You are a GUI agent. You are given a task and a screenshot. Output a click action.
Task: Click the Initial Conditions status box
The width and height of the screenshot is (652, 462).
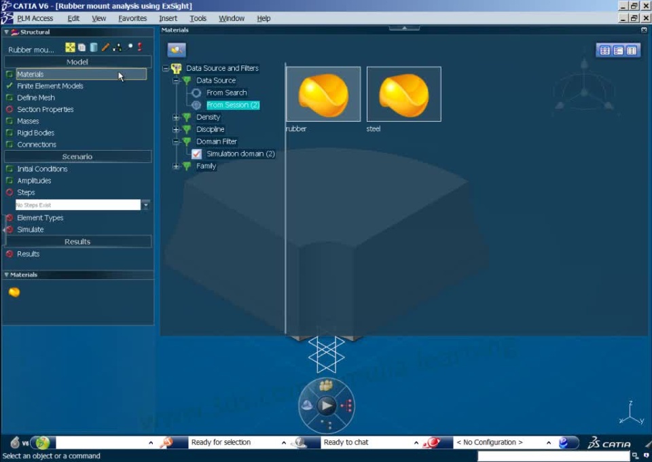tap(10, 168)
